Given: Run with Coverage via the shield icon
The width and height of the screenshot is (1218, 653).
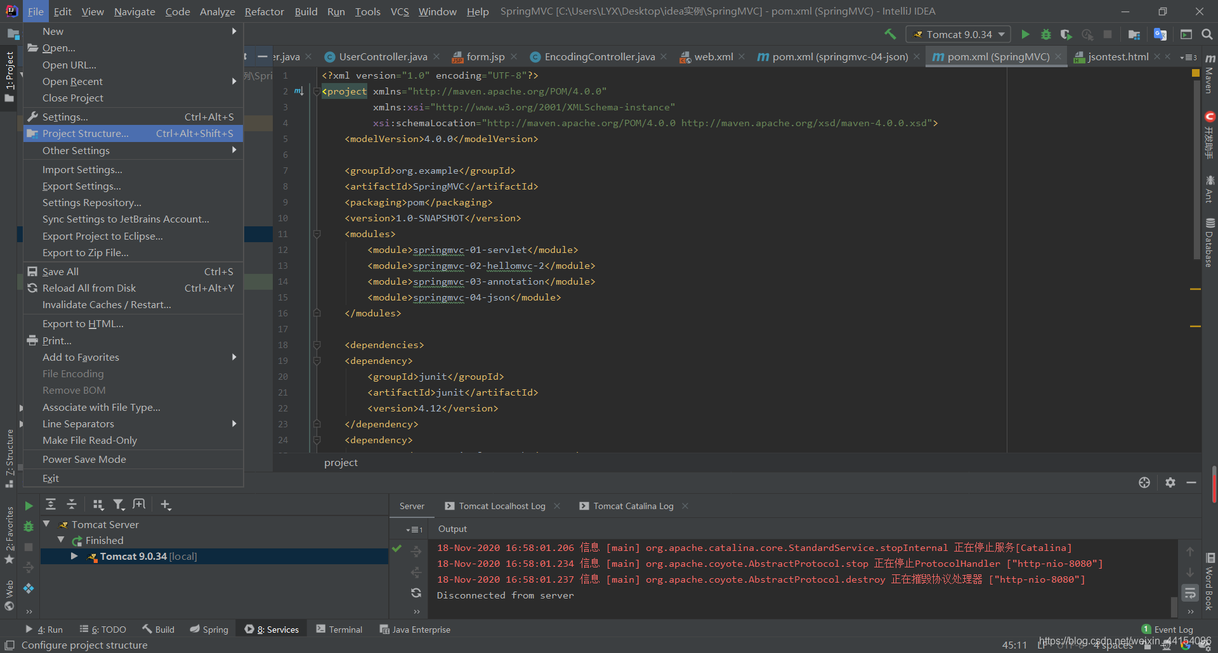Looking at the screenshot, I should (1066, 34).
